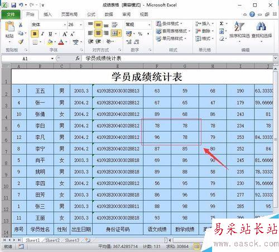The width and height of the screenshot is (279, 252).
Task: Toggle middle vertical alignment
Action: 98,25
